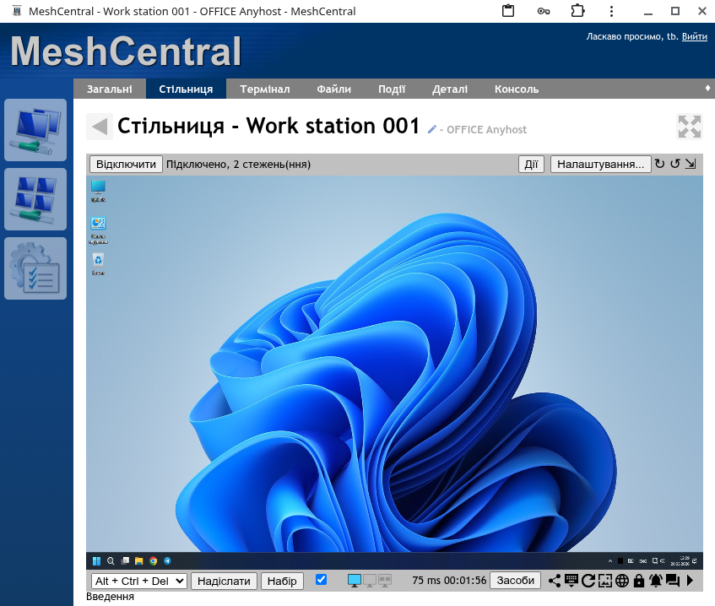Expand the diamond menu at right of tab bar
Image resolution: width=715 pixels, height=606 pixels.
point(707,88)
